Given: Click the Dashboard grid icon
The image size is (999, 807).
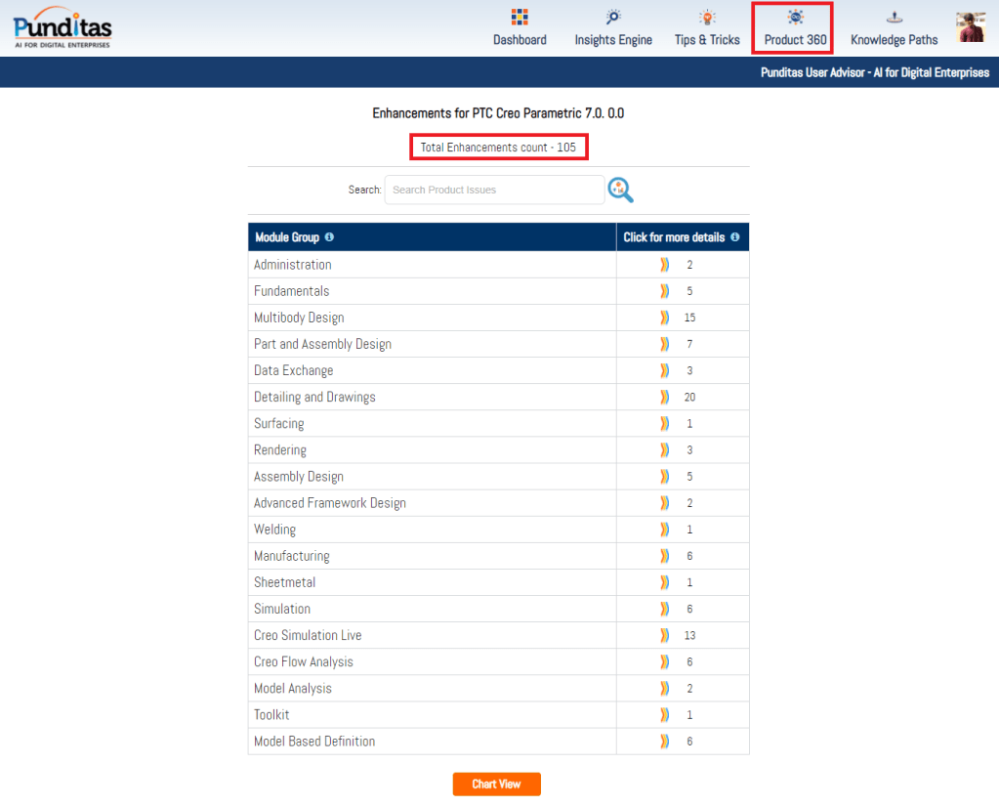Looking at the screenshot, I should point(520,17).
